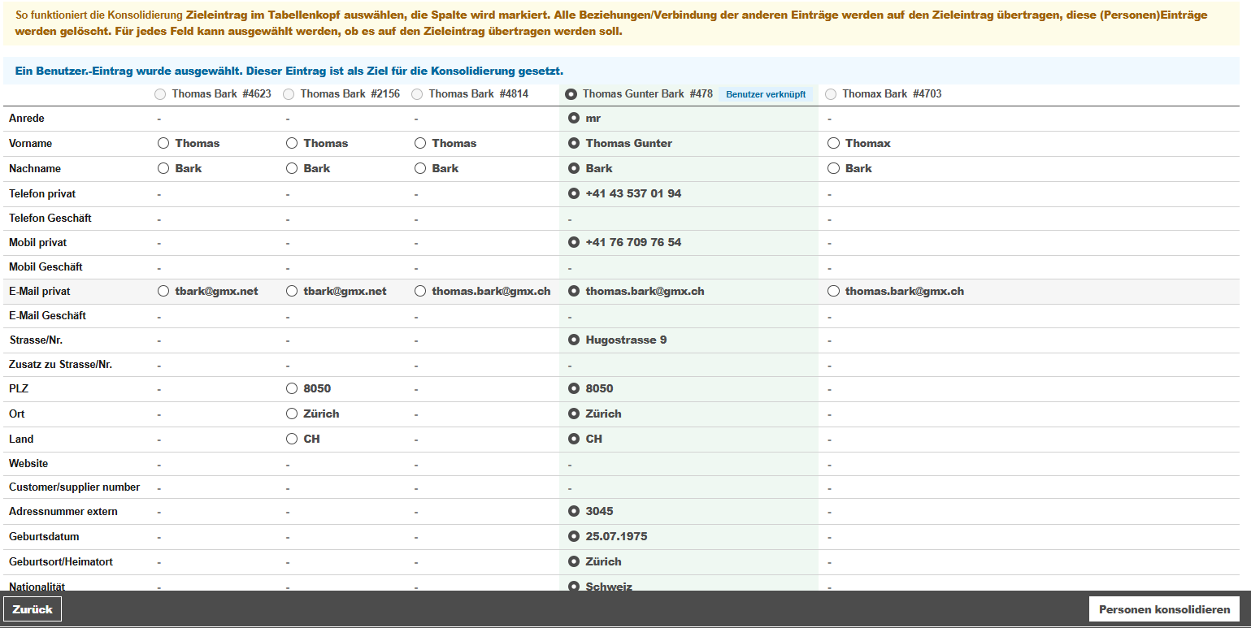Toggle Telefon privat +41 43 537 01 94
This screenshot has width=1251, height=628.
574,193
